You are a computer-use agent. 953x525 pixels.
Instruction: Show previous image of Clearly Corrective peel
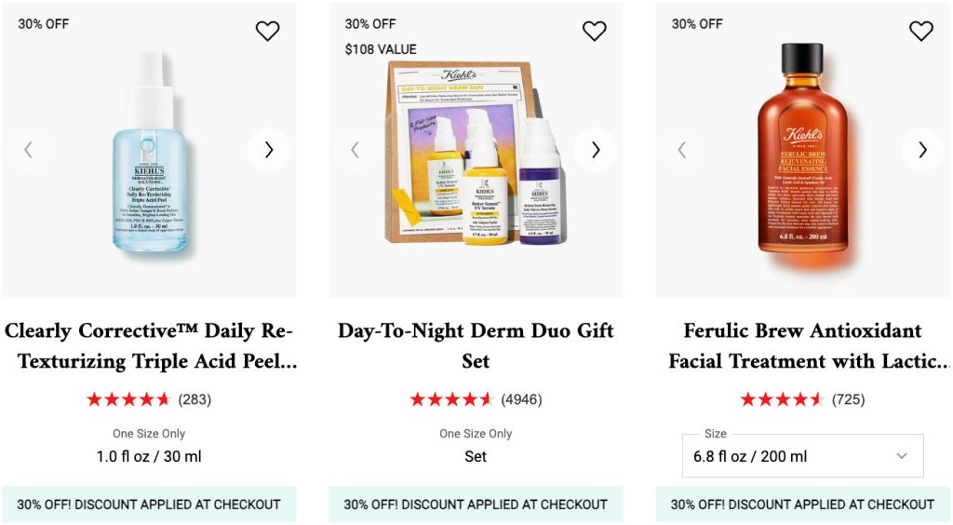[28, 150]
